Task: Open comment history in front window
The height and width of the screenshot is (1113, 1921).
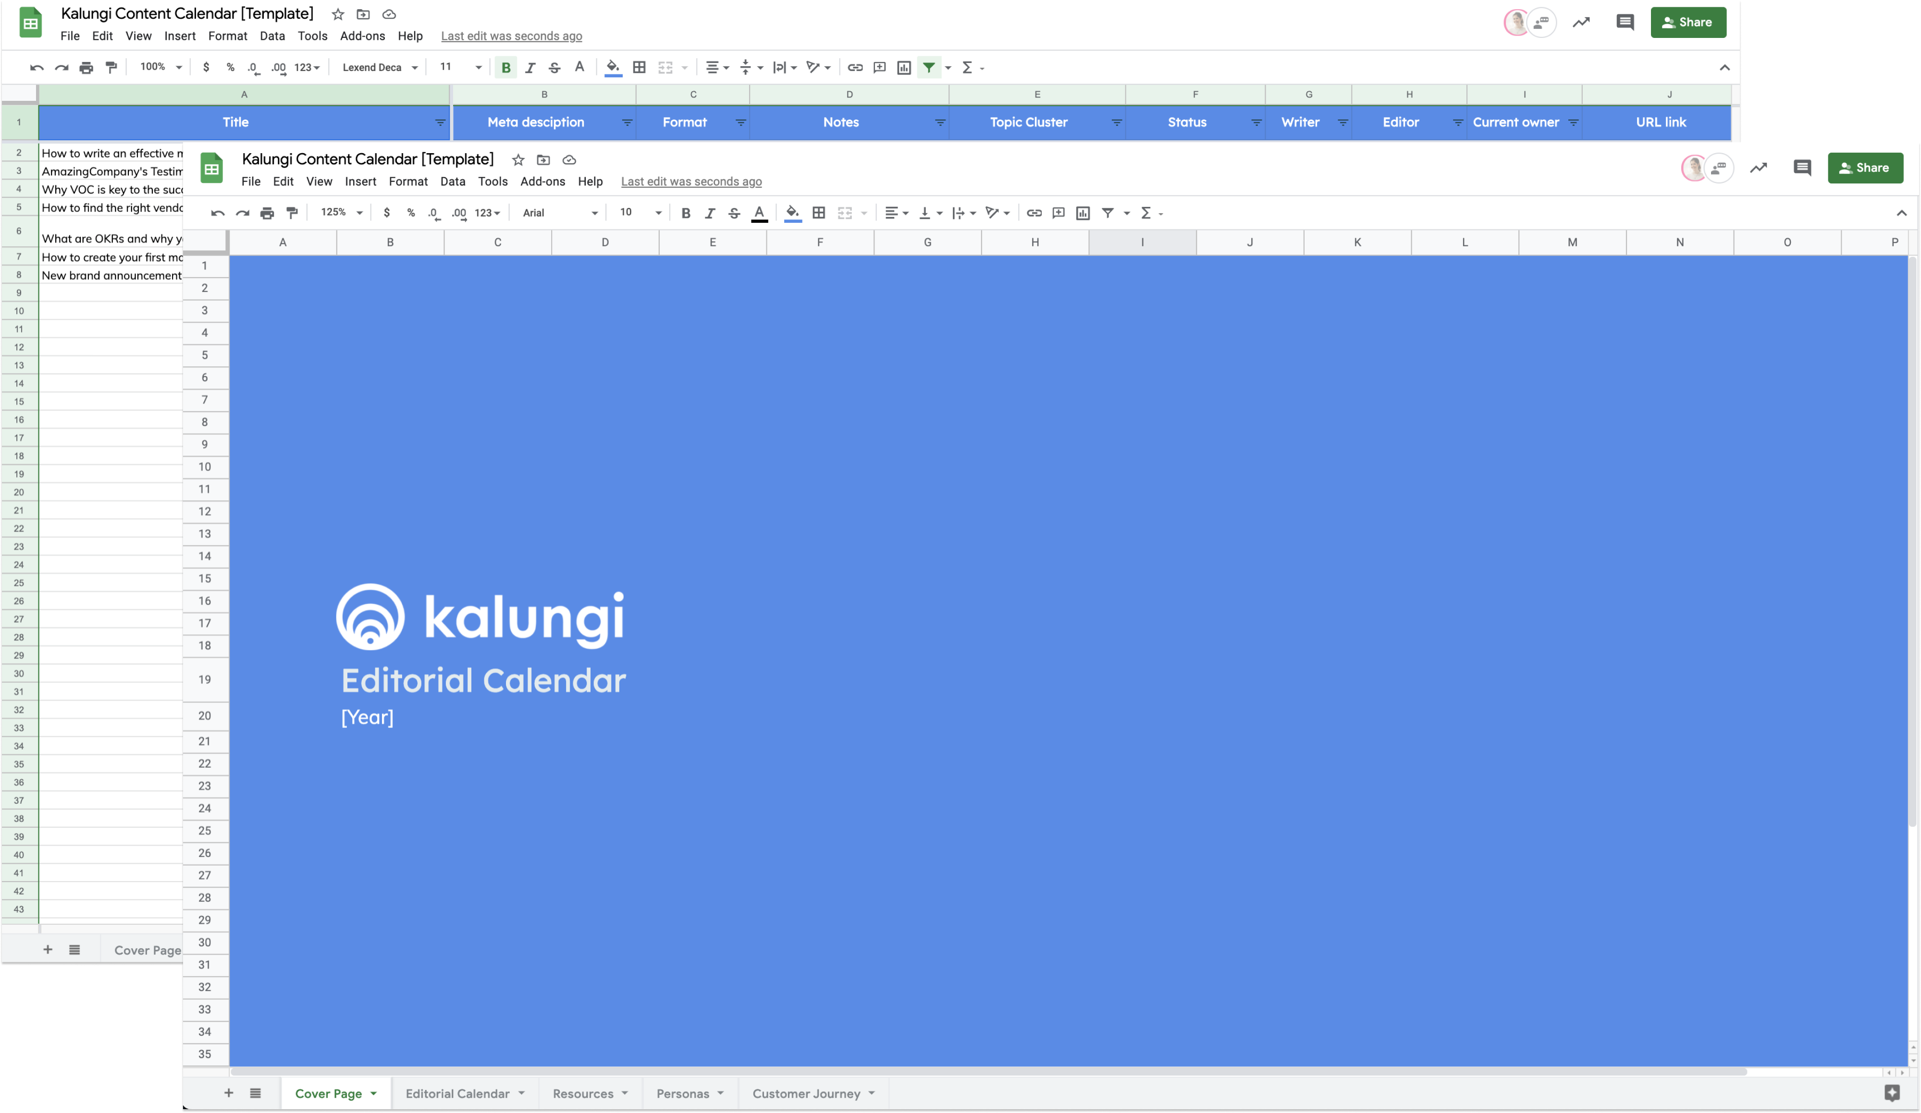Action: [1802, 168]
